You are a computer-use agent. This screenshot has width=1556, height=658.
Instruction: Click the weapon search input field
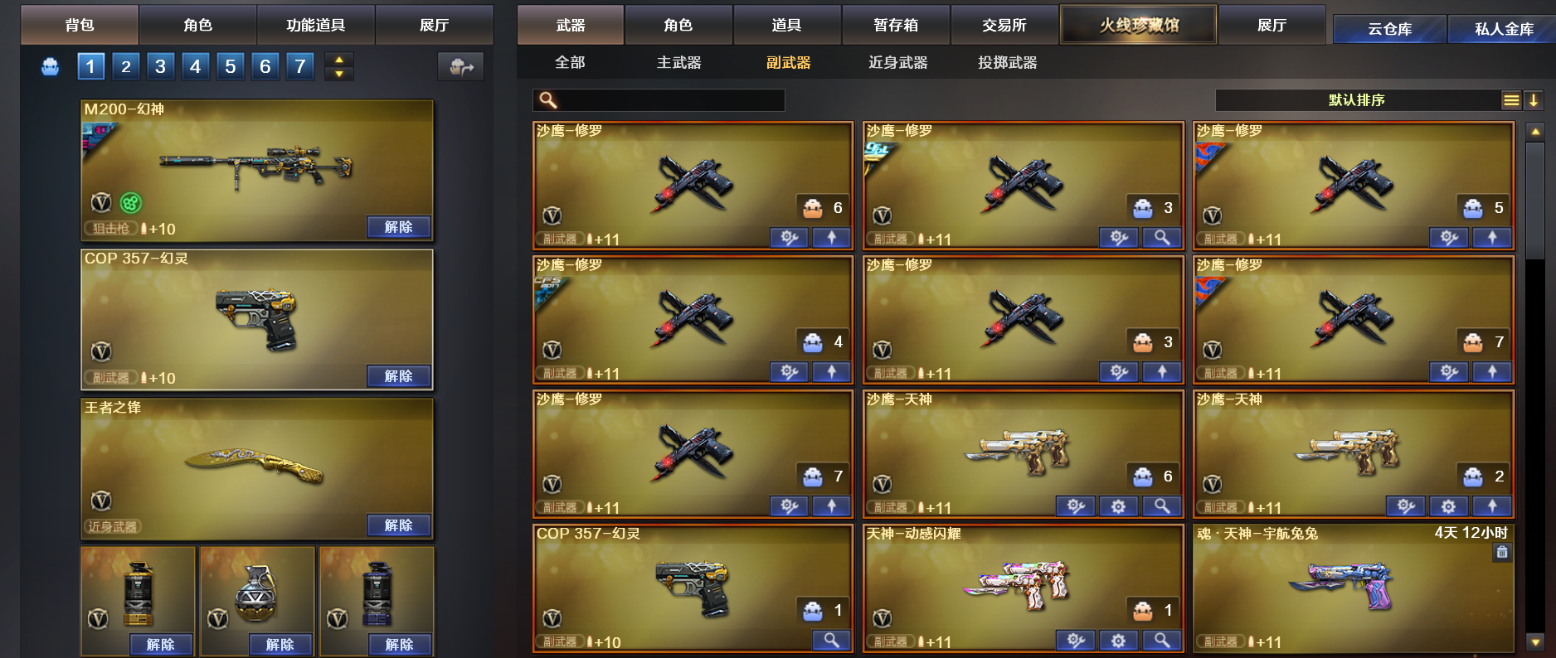pyautogui.click(x=659, y=100)
